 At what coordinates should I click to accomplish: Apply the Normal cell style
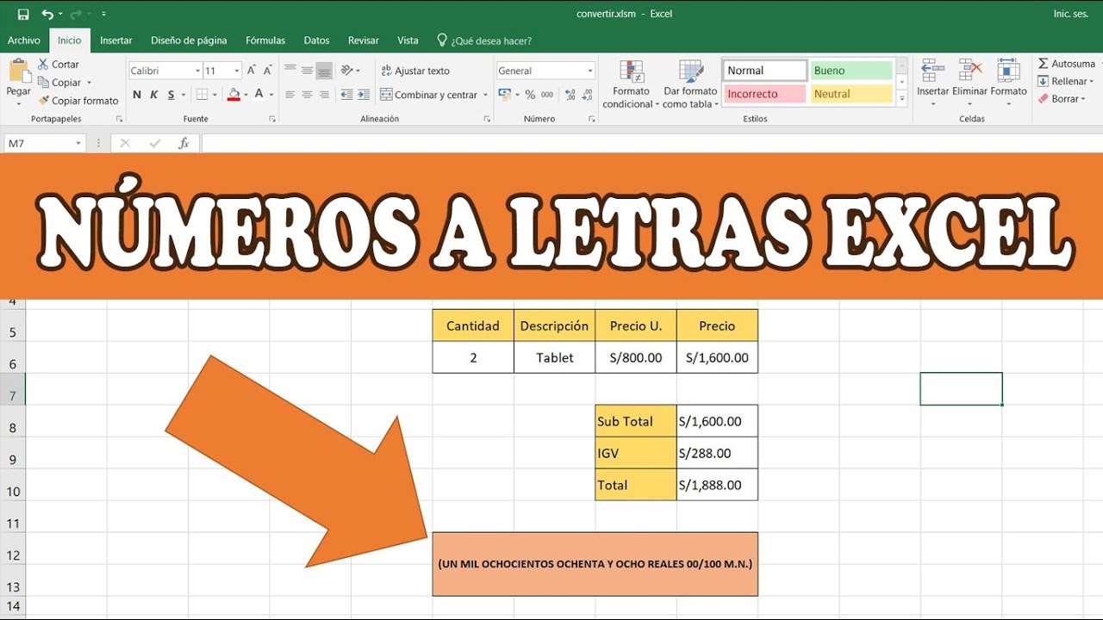pyautogui.click(x=764, y=71)
